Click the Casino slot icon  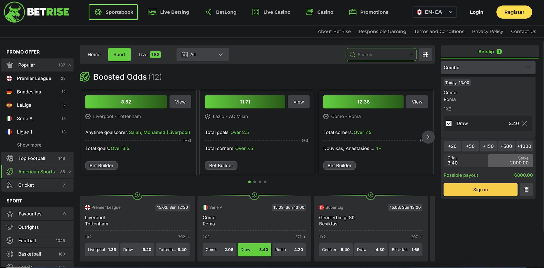tap(309, 12)
